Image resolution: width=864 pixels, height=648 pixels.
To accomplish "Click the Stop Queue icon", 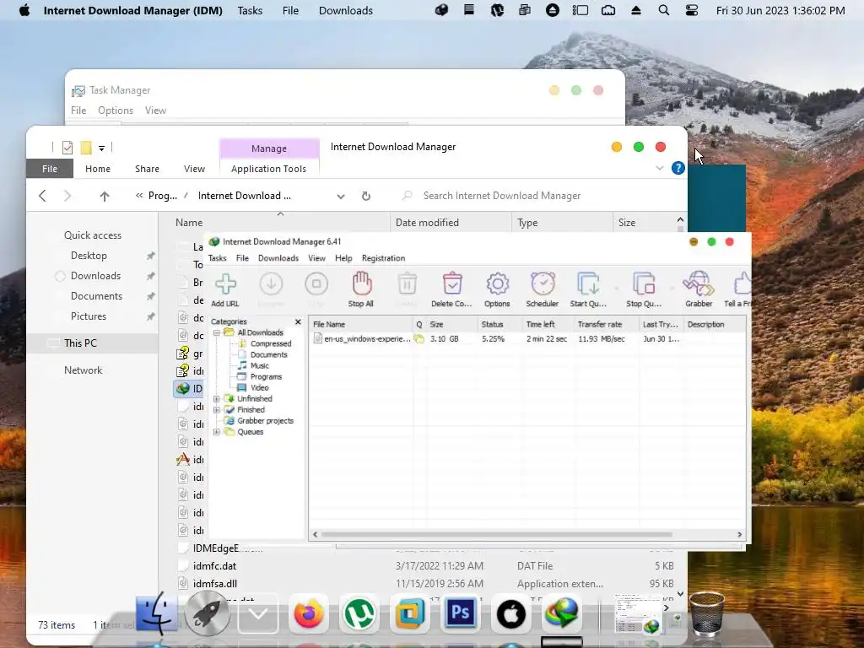I will point(644,284).
